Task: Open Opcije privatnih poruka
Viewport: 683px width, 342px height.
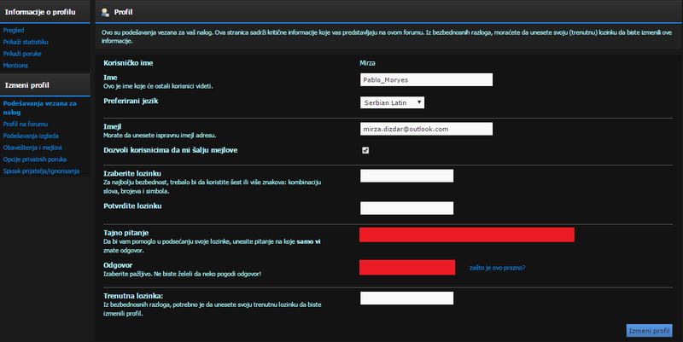Action: (x=37, y=159)
